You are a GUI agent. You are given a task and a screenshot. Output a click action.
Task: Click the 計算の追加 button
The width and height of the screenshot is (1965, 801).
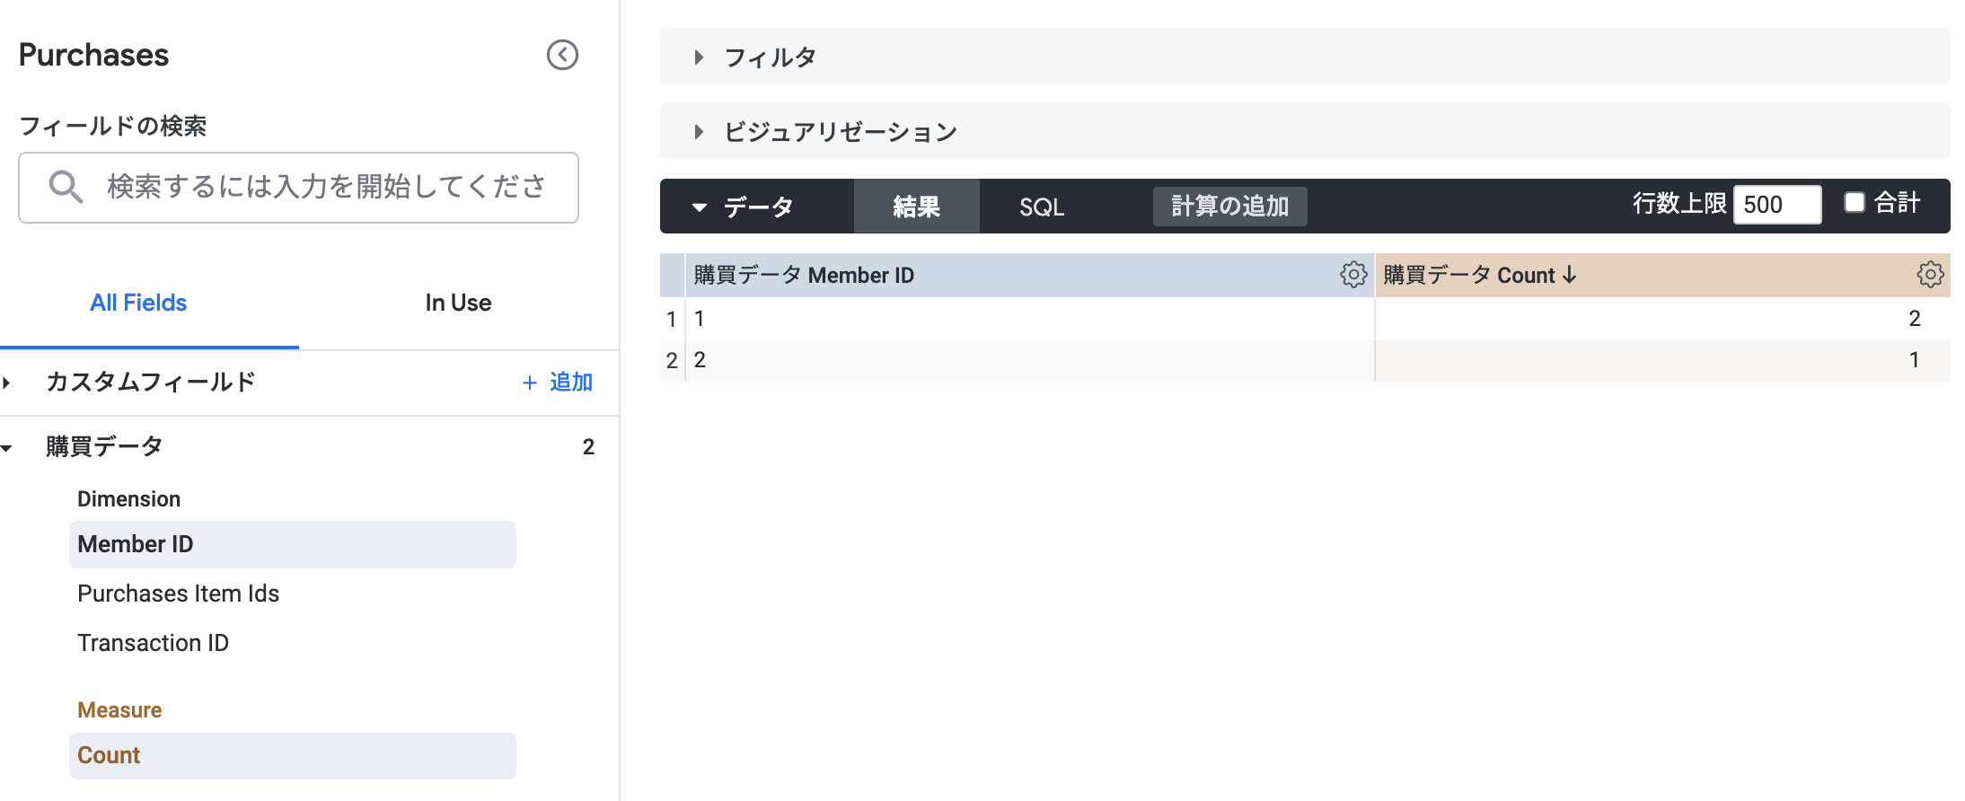tap(1229, 207)
